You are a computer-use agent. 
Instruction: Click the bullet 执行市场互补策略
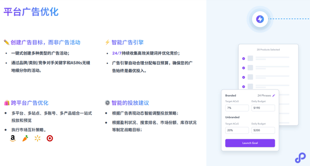click(29, 130)
